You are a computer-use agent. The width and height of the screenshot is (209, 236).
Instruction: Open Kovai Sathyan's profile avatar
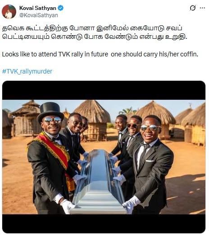coord(9,12)
